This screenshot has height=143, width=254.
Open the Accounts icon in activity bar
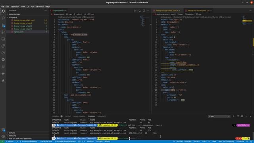tap(3, 129)
